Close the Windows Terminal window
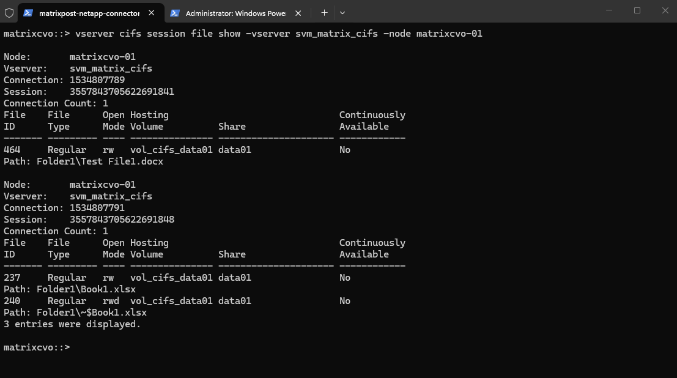This screenshot has height=378, width=677. (665, 10)
